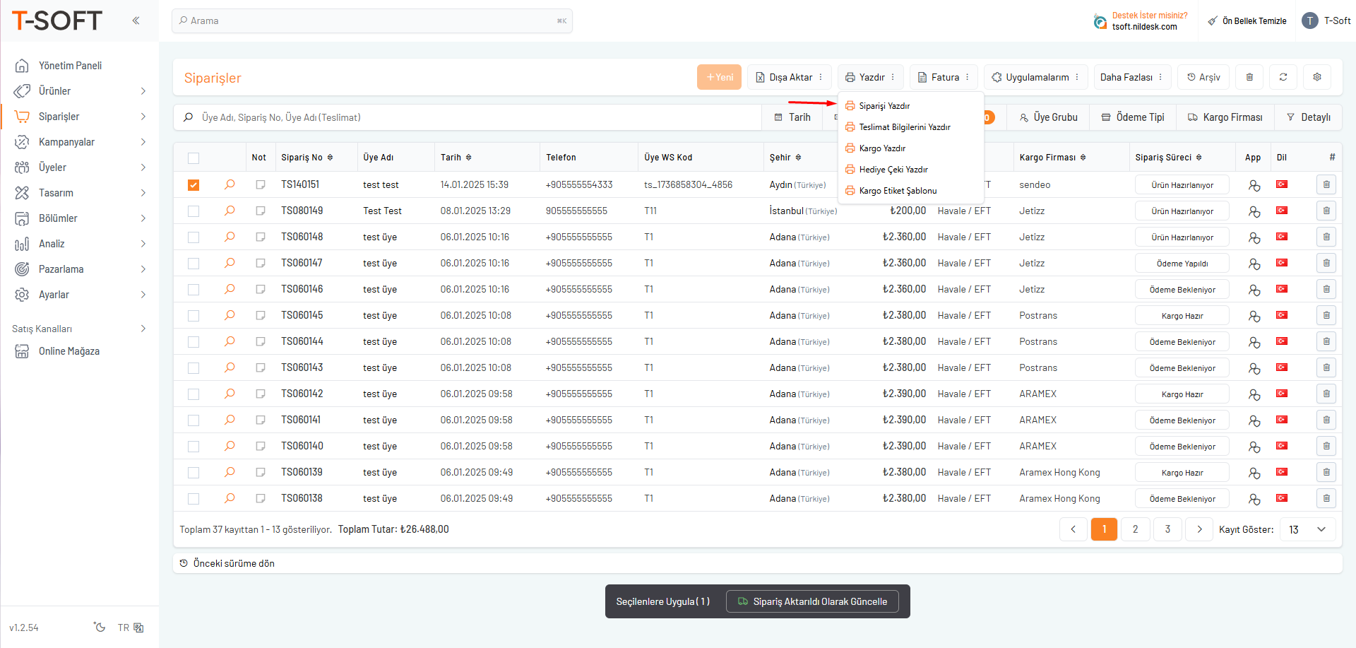Screen dimensions: 1356x648
Task: Open note icon for order TS060145
Action: 260,315
